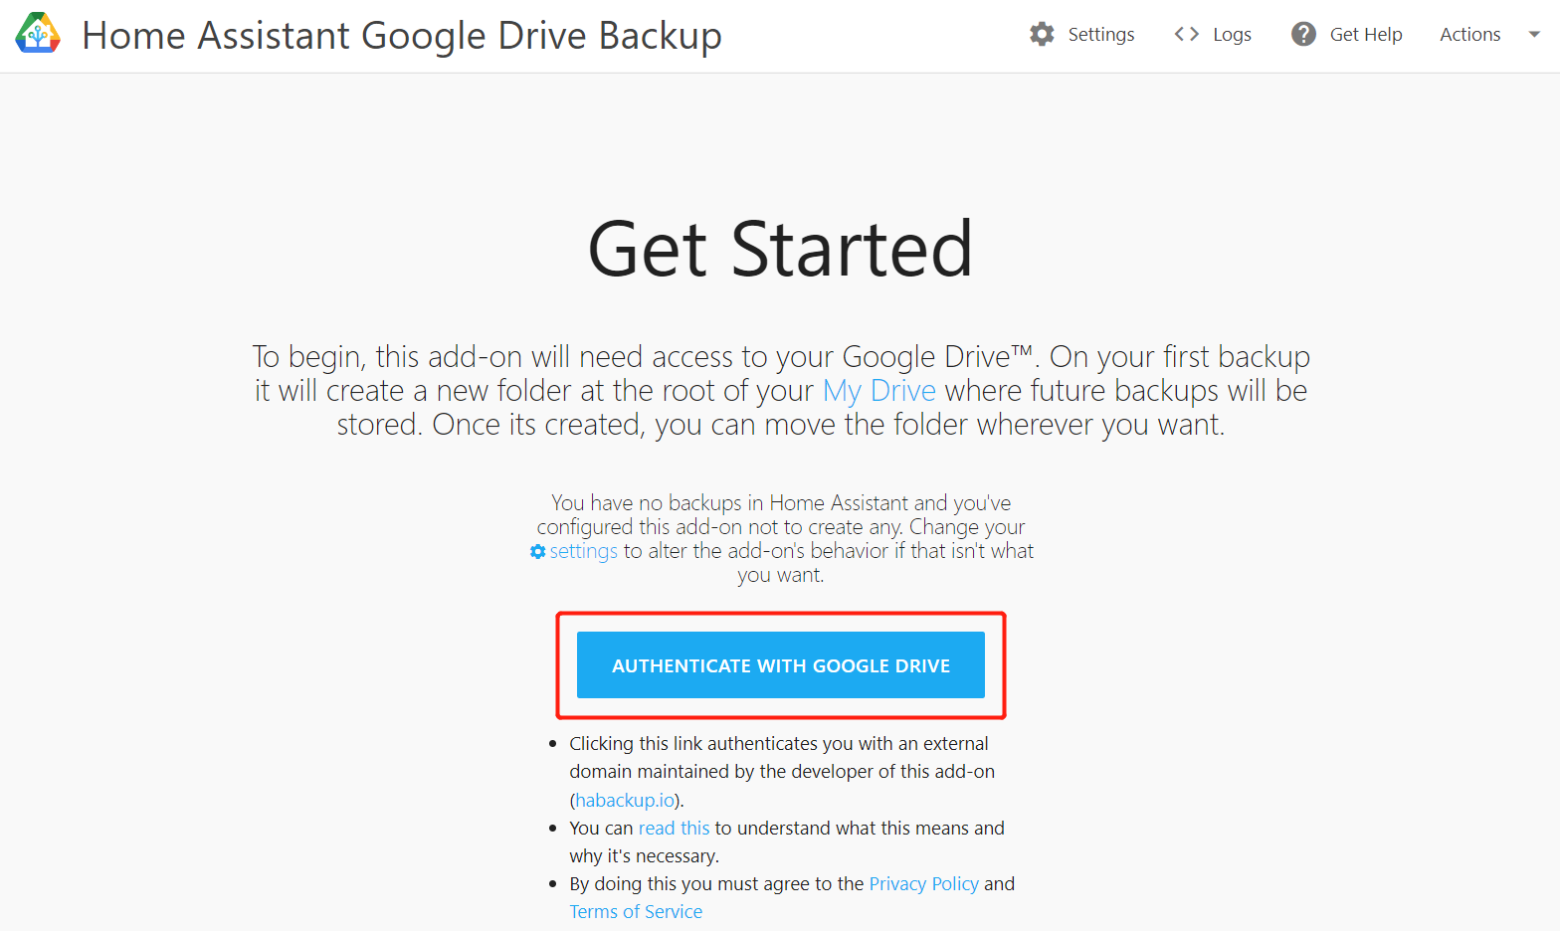Image resolution: width=1560 pixels, height=931 pixels.
Task: Open the 'read this' explanation link
Action: [x=674, y=828]
